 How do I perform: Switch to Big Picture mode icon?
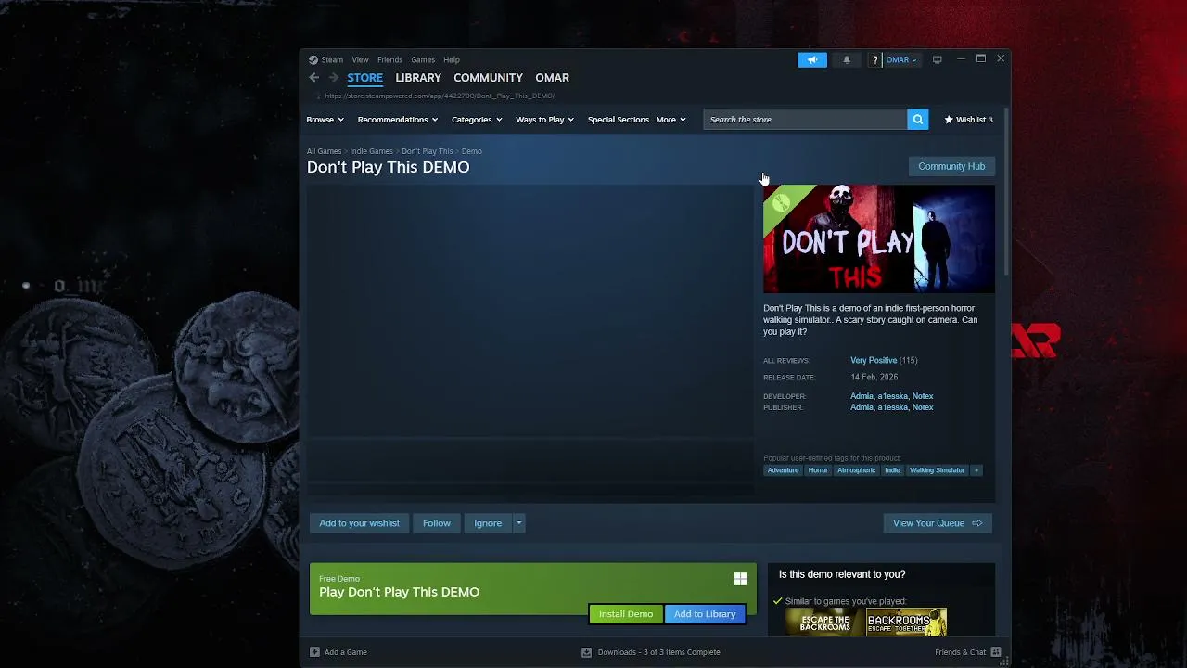(938, 59)
